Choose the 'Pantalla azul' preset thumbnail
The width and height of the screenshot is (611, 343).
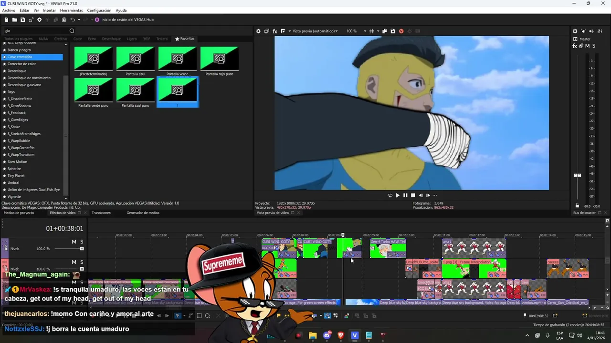tap(136, 61)
